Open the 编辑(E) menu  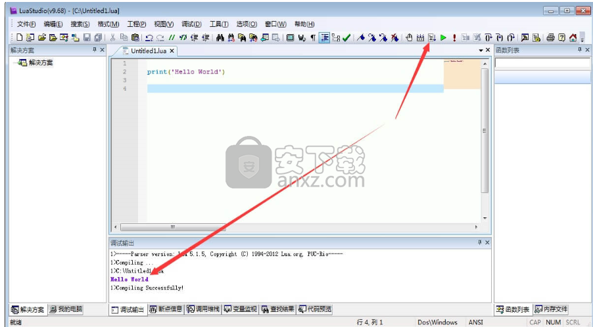[x=53, y=24]
